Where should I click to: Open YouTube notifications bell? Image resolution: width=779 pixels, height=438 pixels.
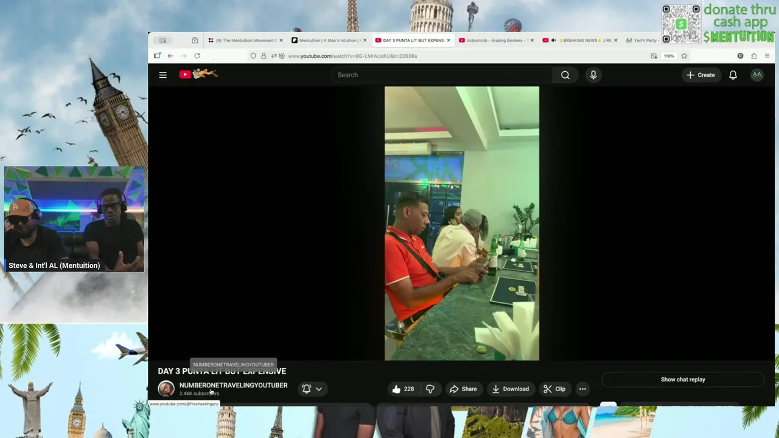point(733,75)
